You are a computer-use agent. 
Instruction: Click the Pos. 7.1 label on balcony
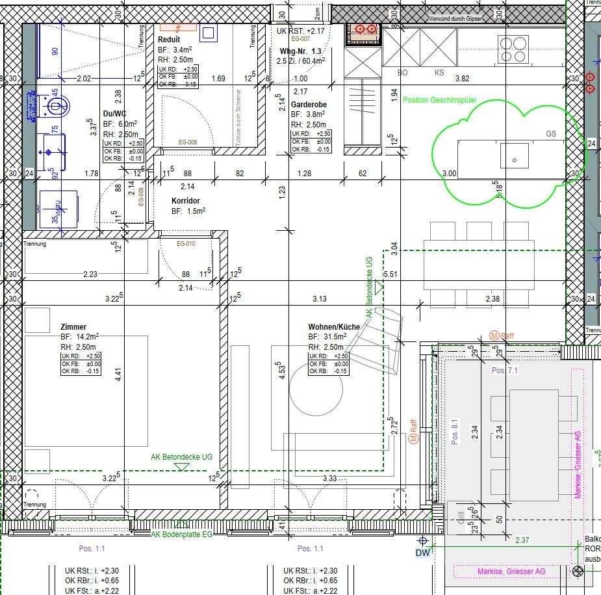pyautogui.click(x=504, y=371)
